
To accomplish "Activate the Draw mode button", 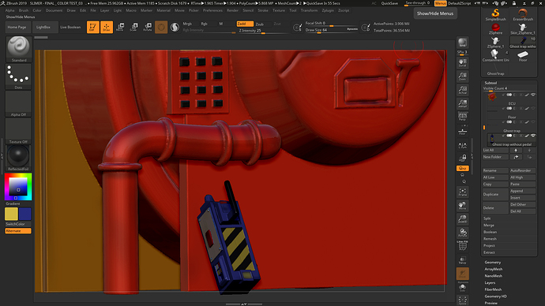I will point(107,27).
